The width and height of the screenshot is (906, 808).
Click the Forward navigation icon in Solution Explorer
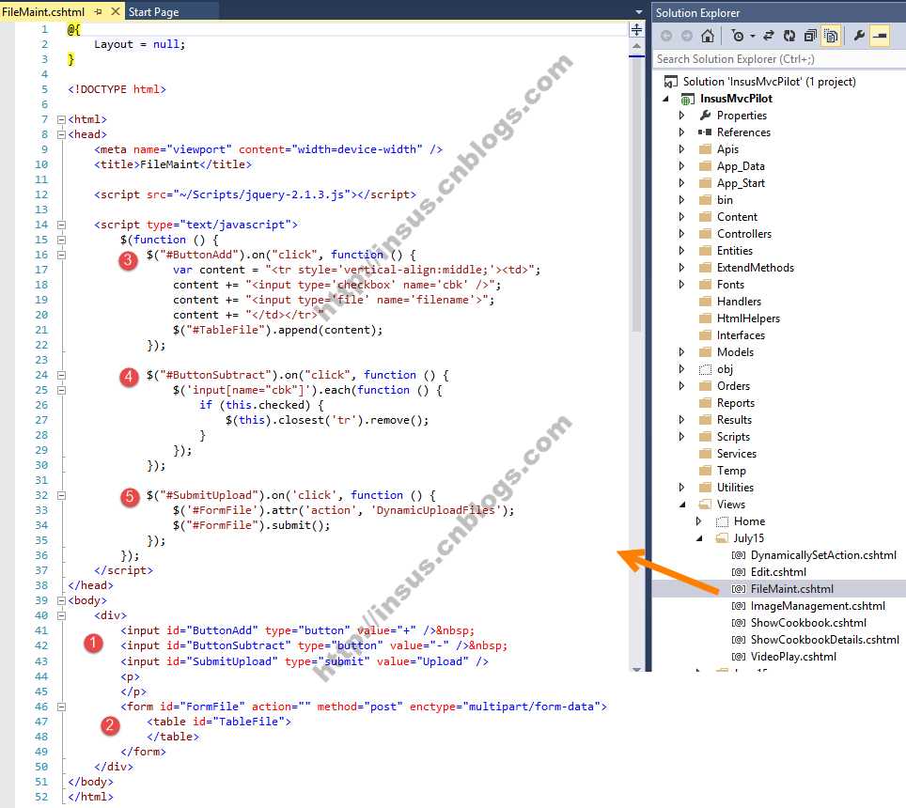tap(686, 36)
